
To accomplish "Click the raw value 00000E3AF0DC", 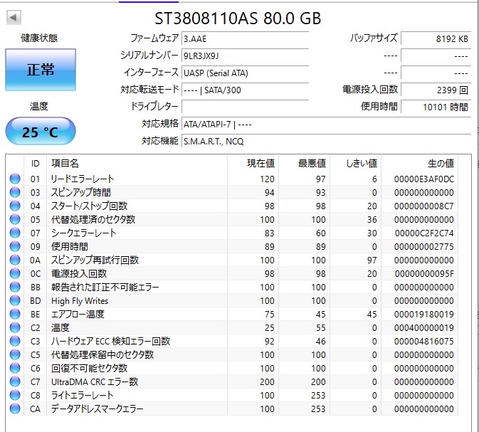I will click(424, 179).
